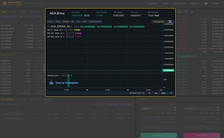Cancel the open Sell order

[x=129, y=114]
